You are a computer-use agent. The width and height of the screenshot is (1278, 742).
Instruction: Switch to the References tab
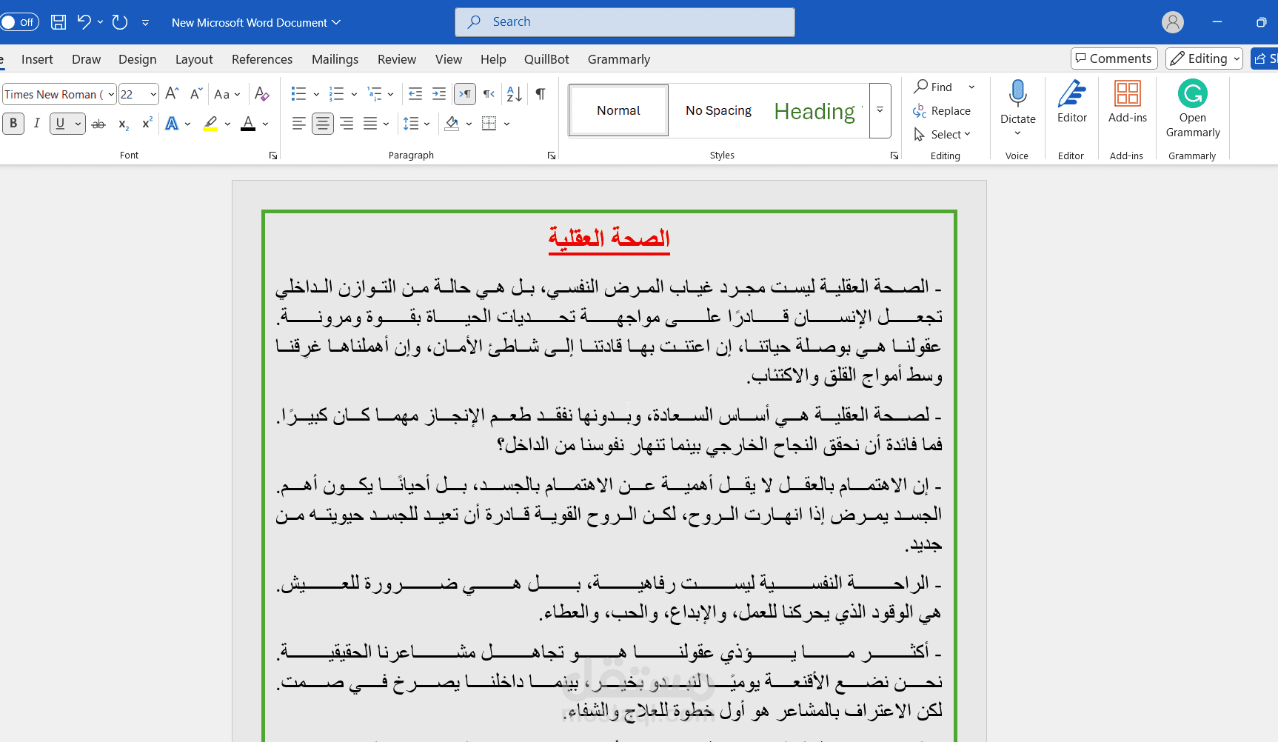tap(262, 59)
